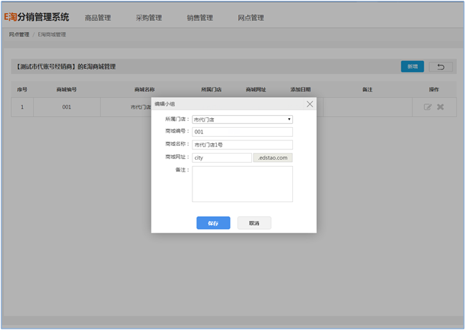Open the 网点管理 top menu

tap(251, 18)
